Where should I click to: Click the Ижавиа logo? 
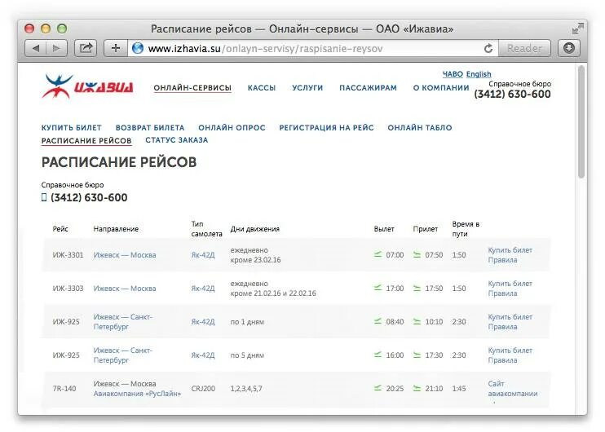click(87, 86)
